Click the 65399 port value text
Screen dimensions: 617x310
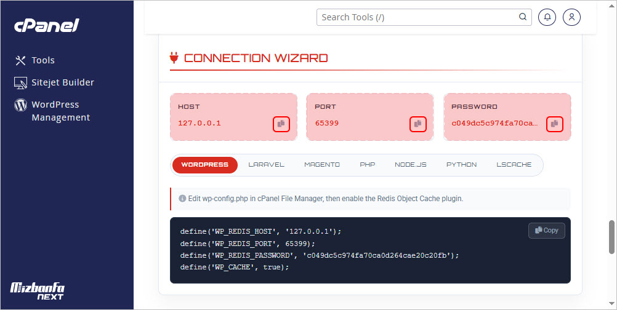(x=326, y=123)
